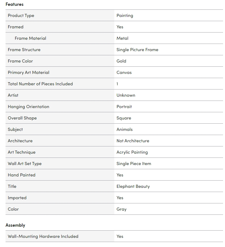Image resolution: width=225 pixels, height=247 pixels.
Task: Click the Canvas value text
Action: [124, 73]
